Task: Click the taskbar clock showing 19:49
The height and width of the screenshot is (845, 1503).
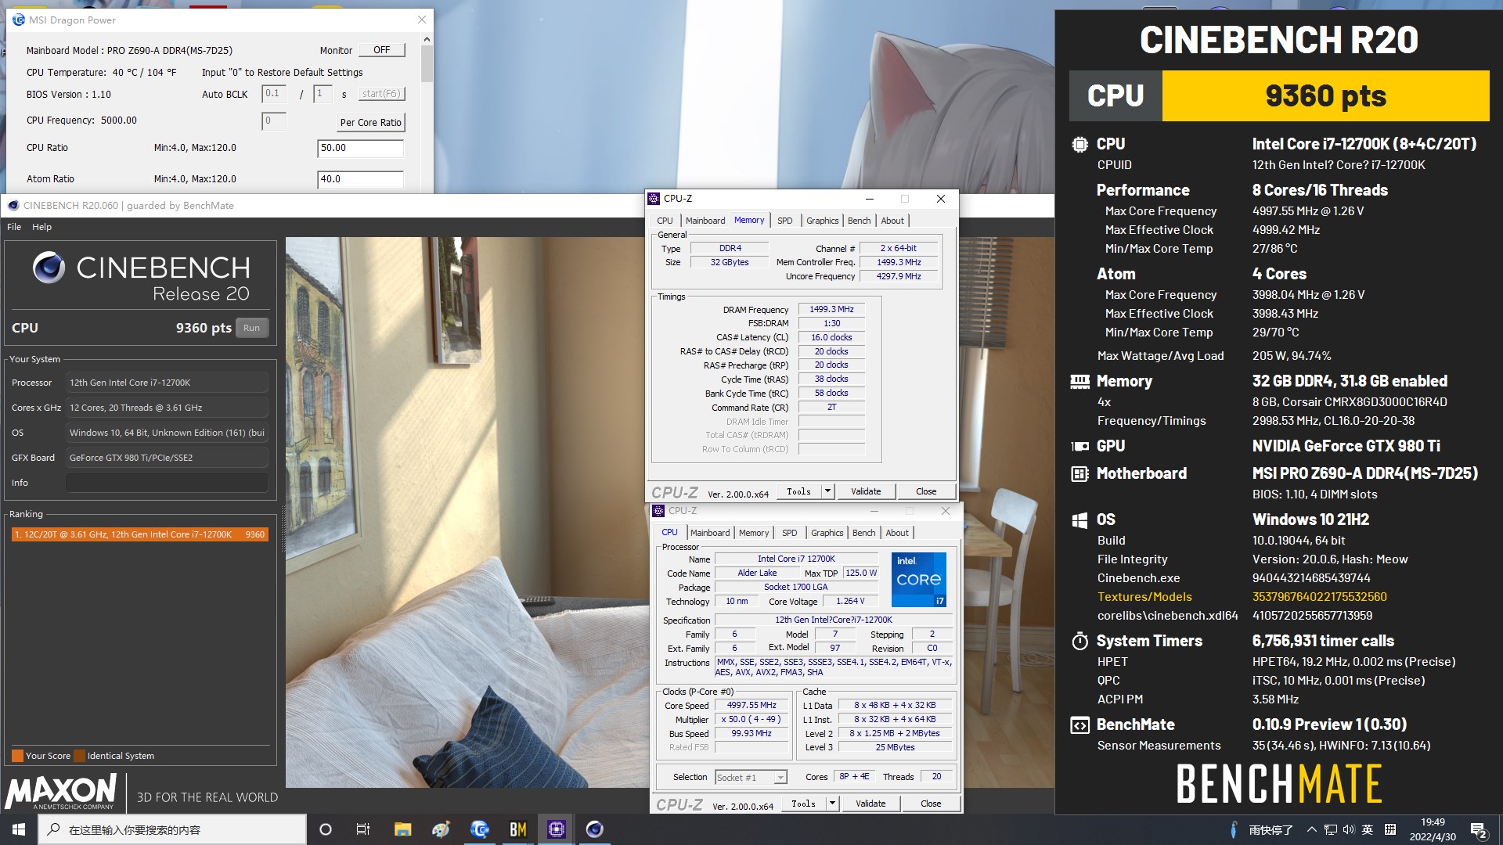Action: (x=1433, y=829)
